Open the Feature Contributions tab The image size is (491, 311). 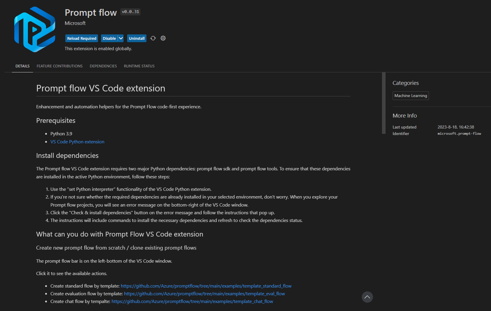coord(60,66)
